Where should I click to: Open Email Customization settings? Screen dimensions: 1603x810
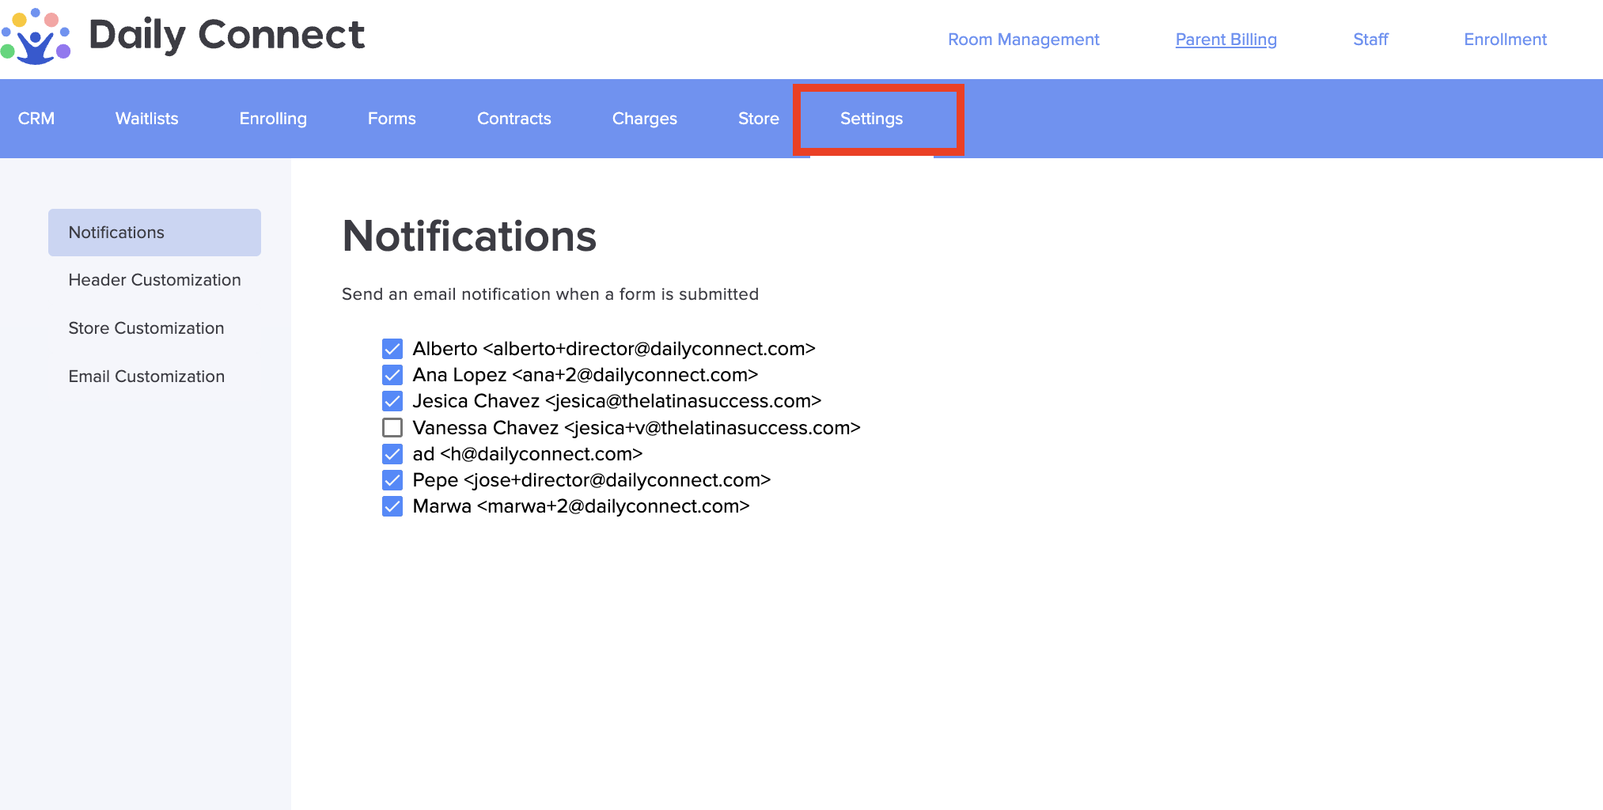pos(146,377)
